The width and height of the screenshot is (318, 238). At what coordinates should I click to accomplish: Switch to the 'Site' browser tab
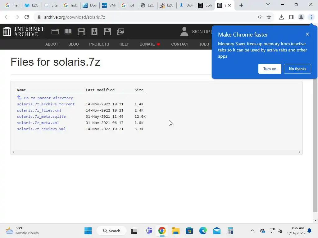pyautogui.click(x=51, y=5)
